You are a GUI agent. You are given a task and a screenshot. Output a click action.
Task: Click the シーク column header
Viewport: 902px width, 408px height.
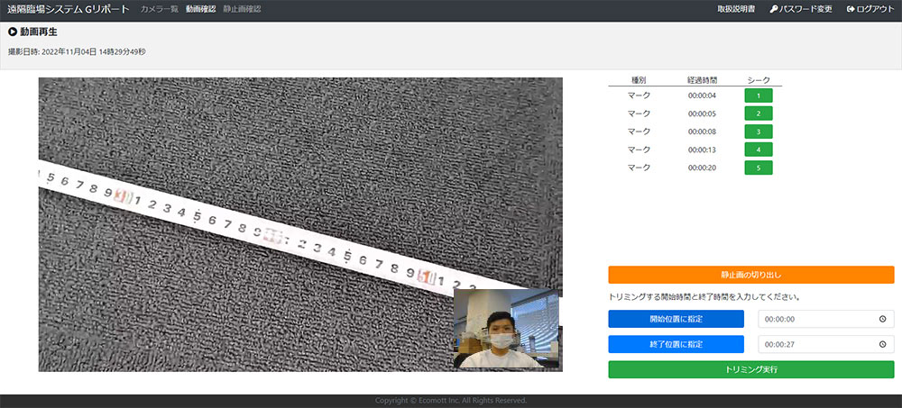(x=759, y=80)
